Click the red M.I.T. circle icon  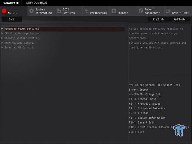tap(4, 11)
